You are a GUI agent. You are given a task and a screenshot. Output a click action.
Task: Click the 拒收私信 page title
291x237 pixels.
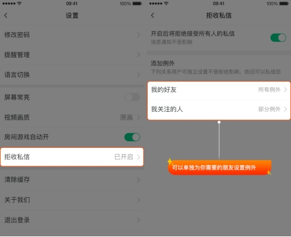(219, 15)
